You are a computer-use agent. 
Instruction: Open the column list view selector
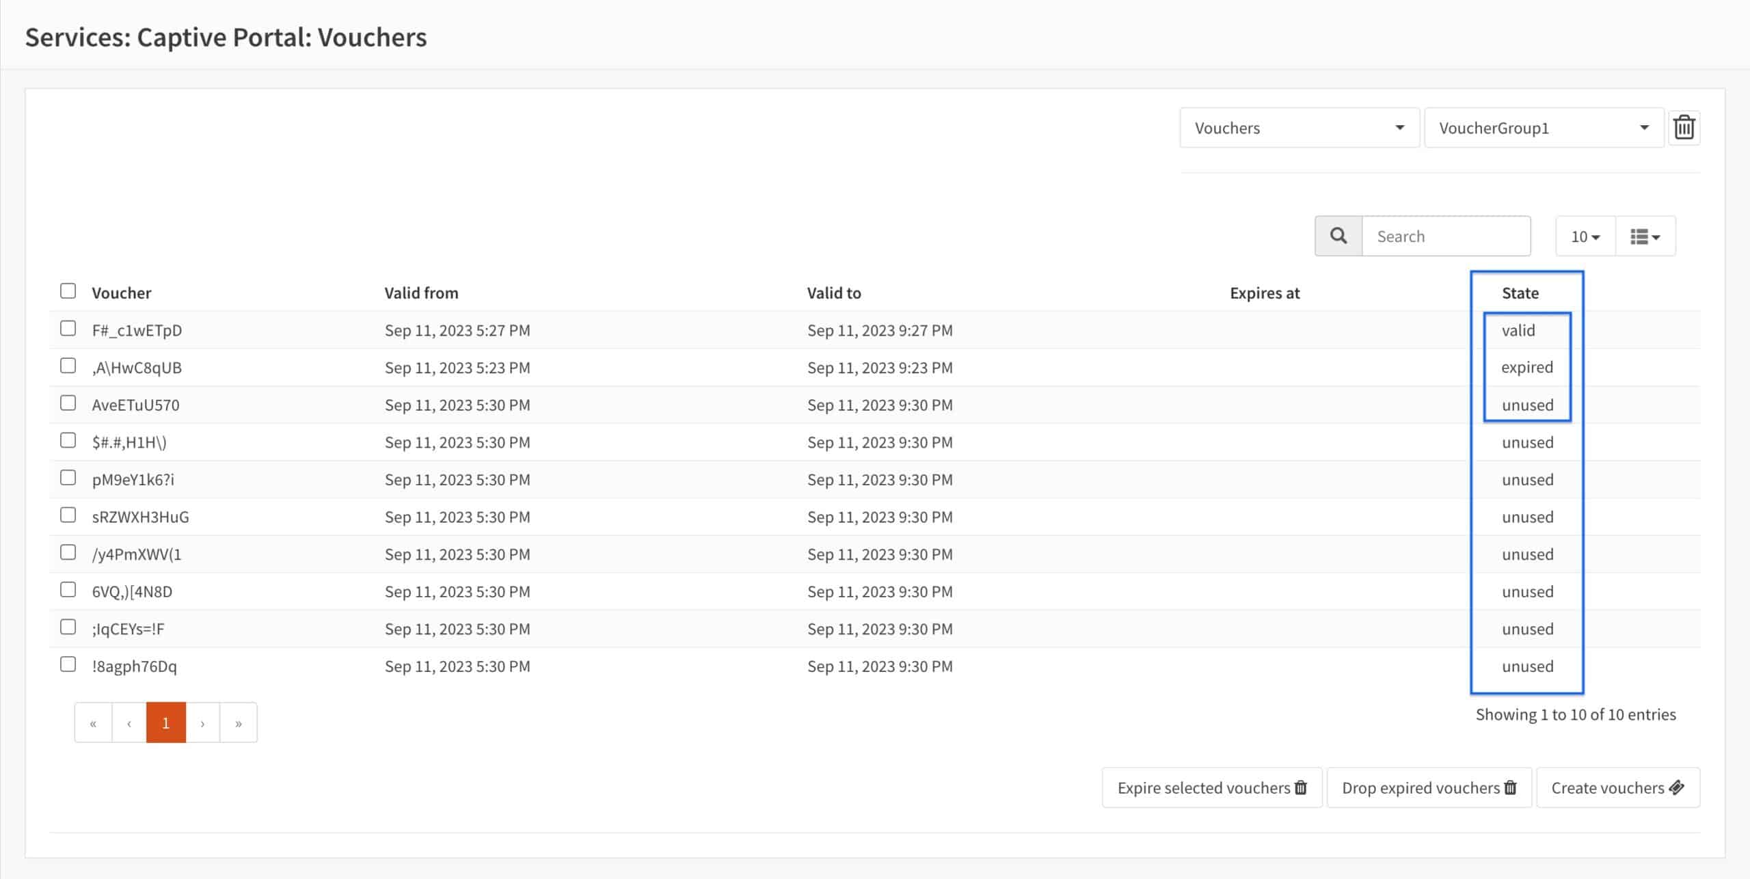click(x=1645, y=236)
